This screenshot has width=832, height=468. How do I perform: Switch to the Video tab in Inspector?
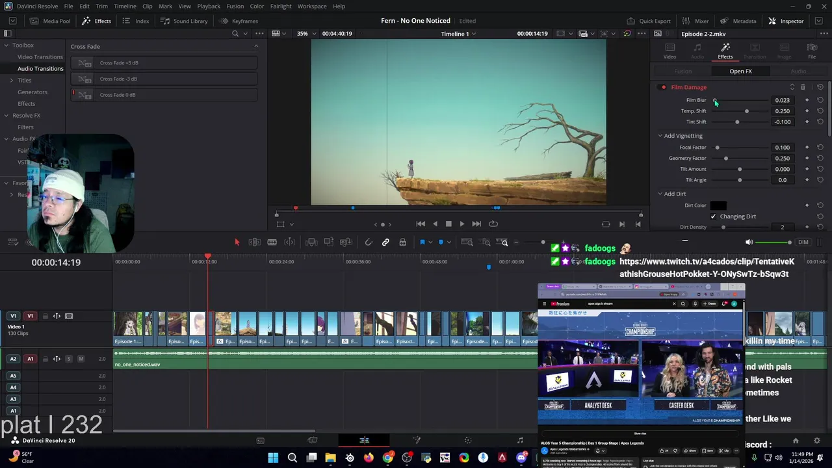[x=669, y=51]
